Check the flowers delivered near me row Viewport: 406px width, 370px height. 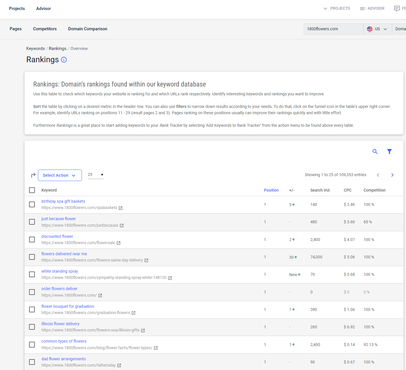pyautogui.click(x=32, y=257)
